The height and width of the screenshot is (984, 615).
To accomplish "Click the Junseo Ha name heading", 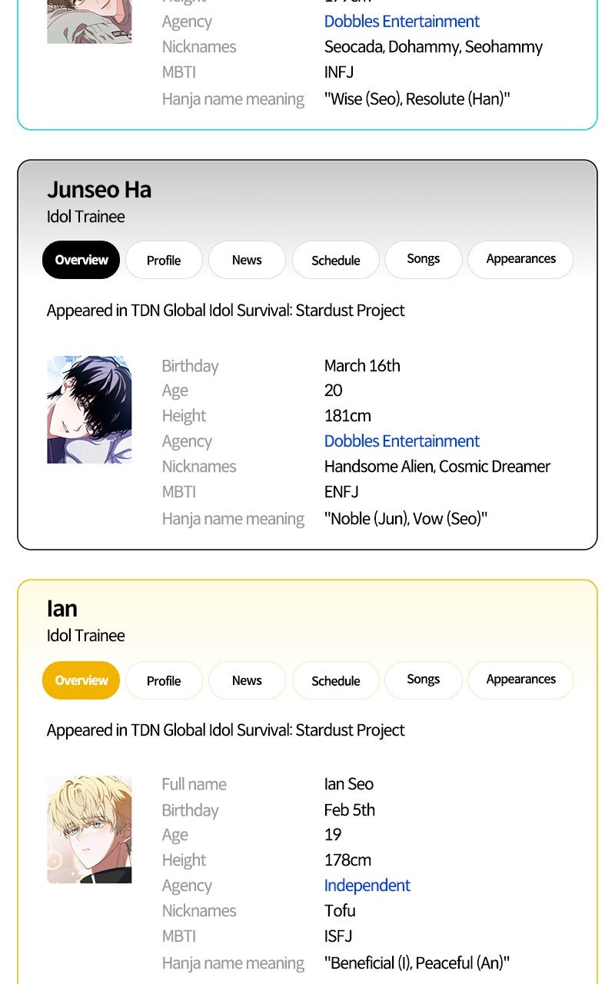I will pos(99,189).
